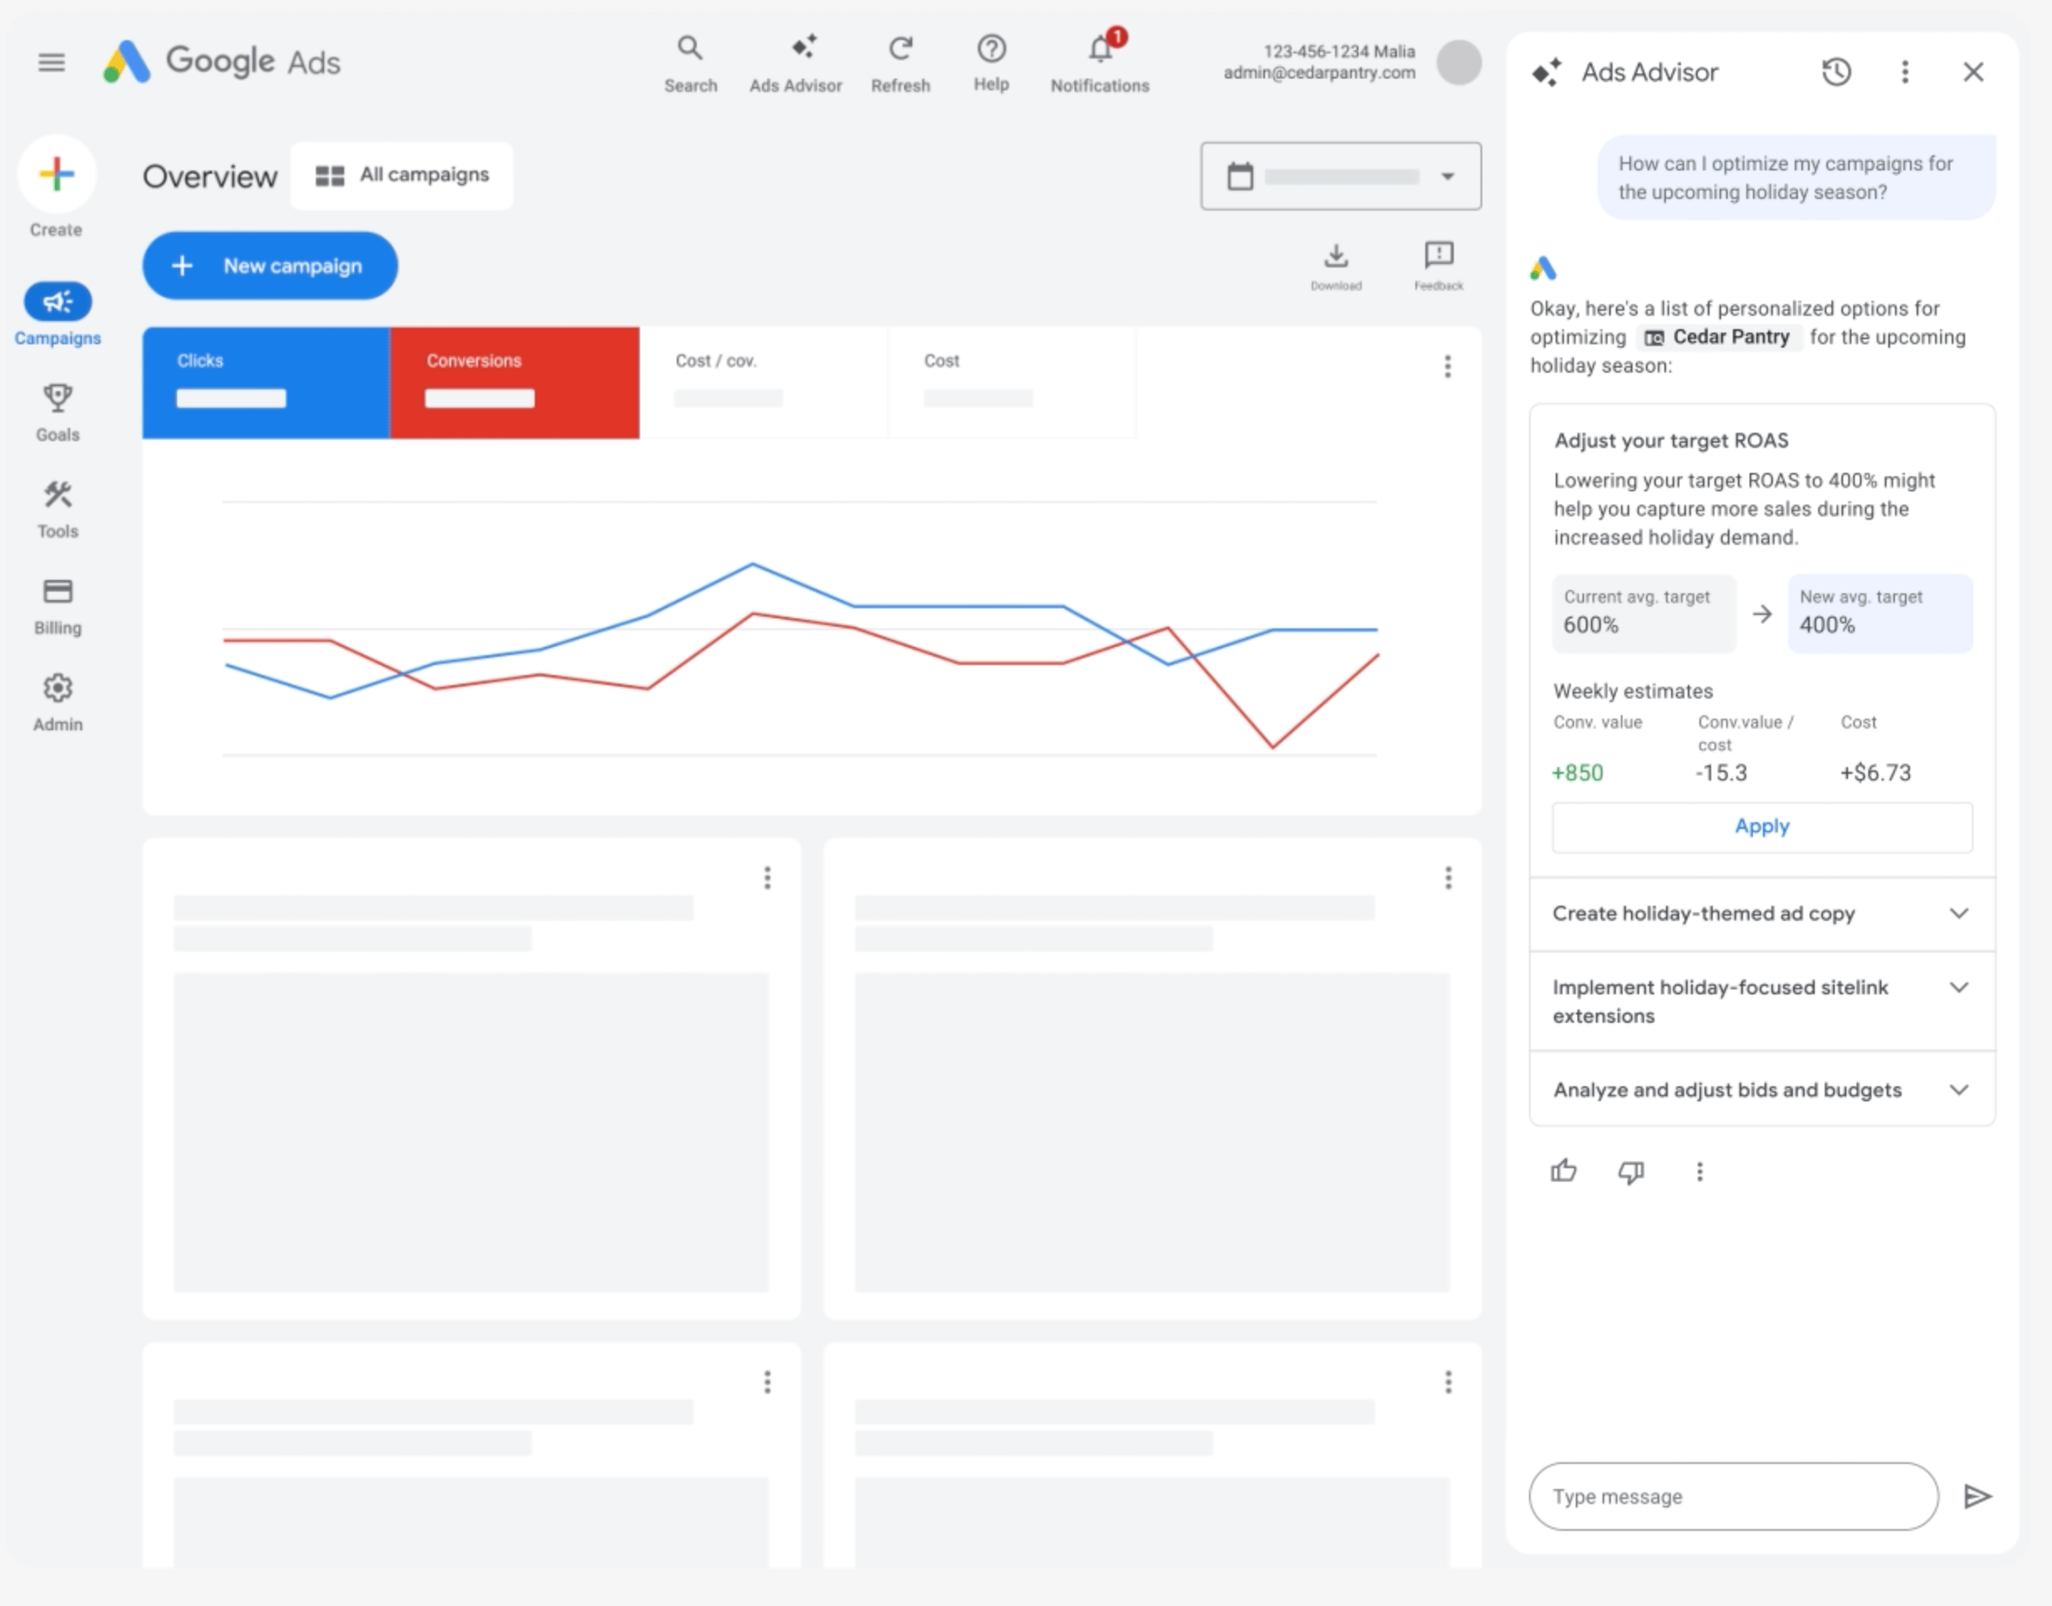The image size is (2052, 1606).
Task: Expand Create holiday-themed ad copy
Action: coord(1761,913)
